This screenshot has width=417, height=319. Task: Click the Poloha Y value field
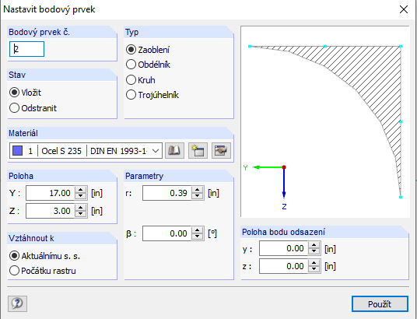pos(51,193)
